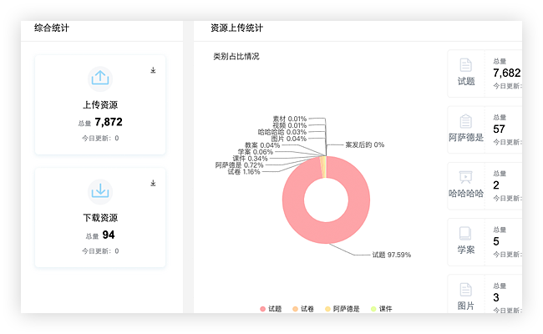Click the document icon on 试题 card
Screen dimensions: 543x334
(465, 65)
